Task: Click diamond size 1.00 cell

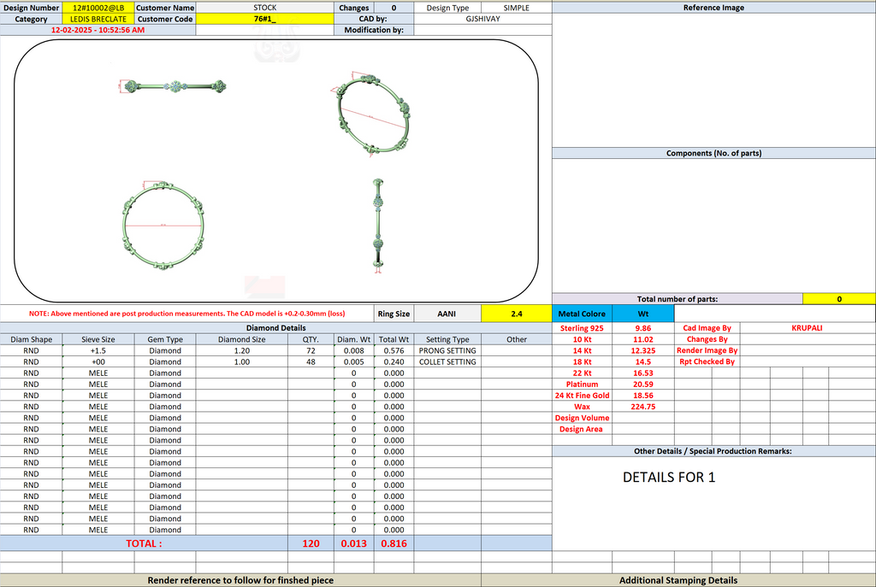Action: (242, 361)
